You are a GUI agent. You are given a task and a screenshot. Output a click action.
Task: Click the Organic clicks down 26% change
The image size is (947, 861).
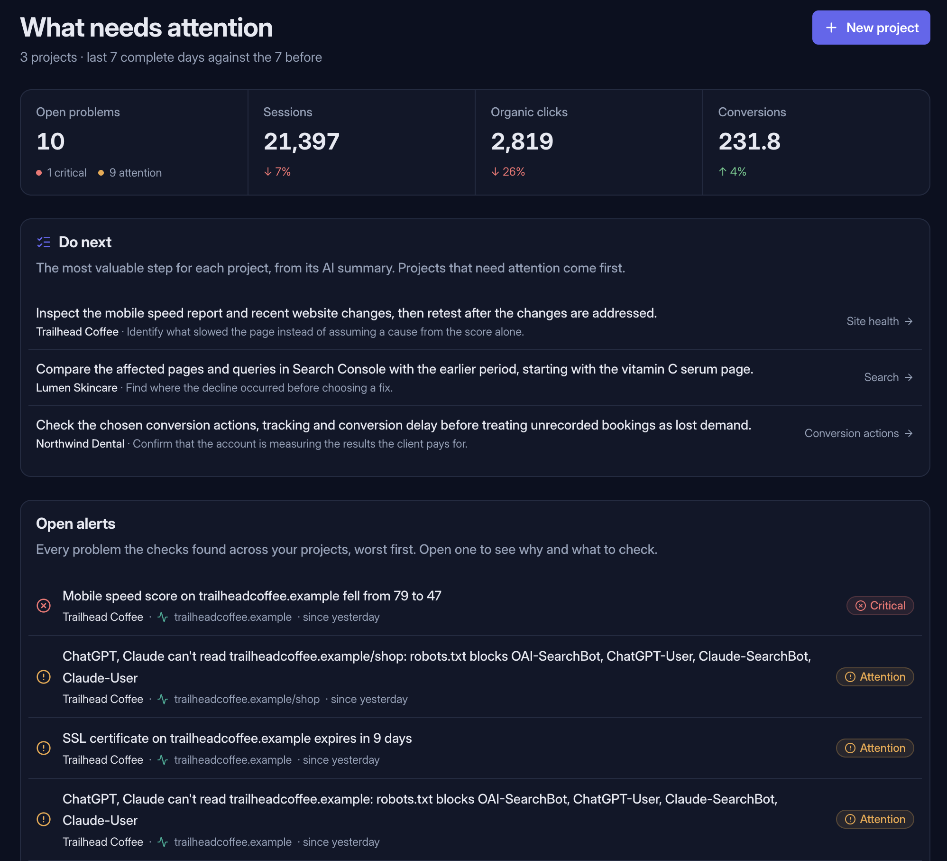point(508,172)
